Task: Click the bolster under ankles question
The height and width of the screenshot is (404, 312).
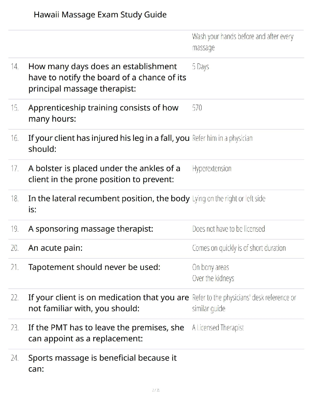Action: tap(104, 174)
